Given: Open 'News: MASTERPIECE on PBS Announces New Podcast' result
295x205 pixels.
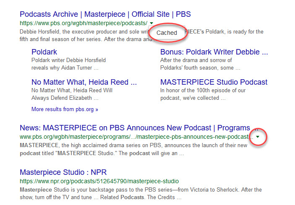Looking at the screenshot, I should pos(139,128).
